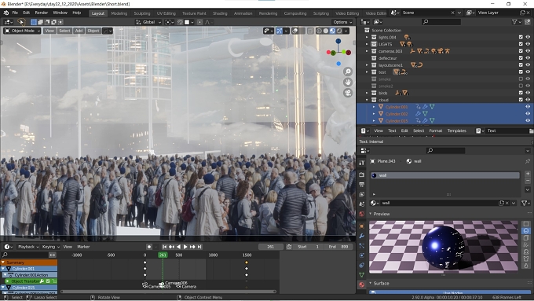This screenshot has height=301, width=534.
Task: Click the Use Nodes button
Action: click(x=449, y=292)
